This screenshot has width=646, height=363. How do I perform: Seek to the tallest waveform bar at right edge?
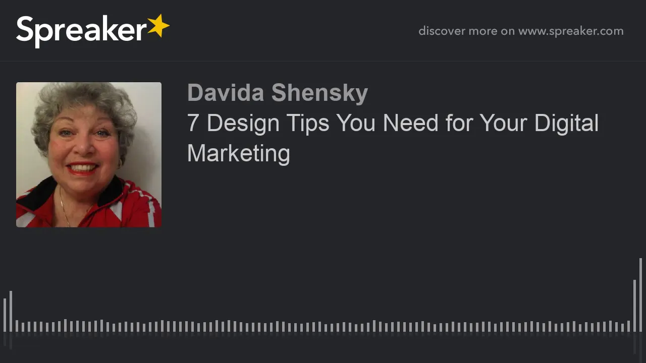(x=640, y=295)
